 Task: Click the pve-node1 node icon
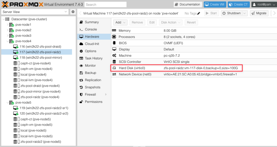(x=11, y=25)
